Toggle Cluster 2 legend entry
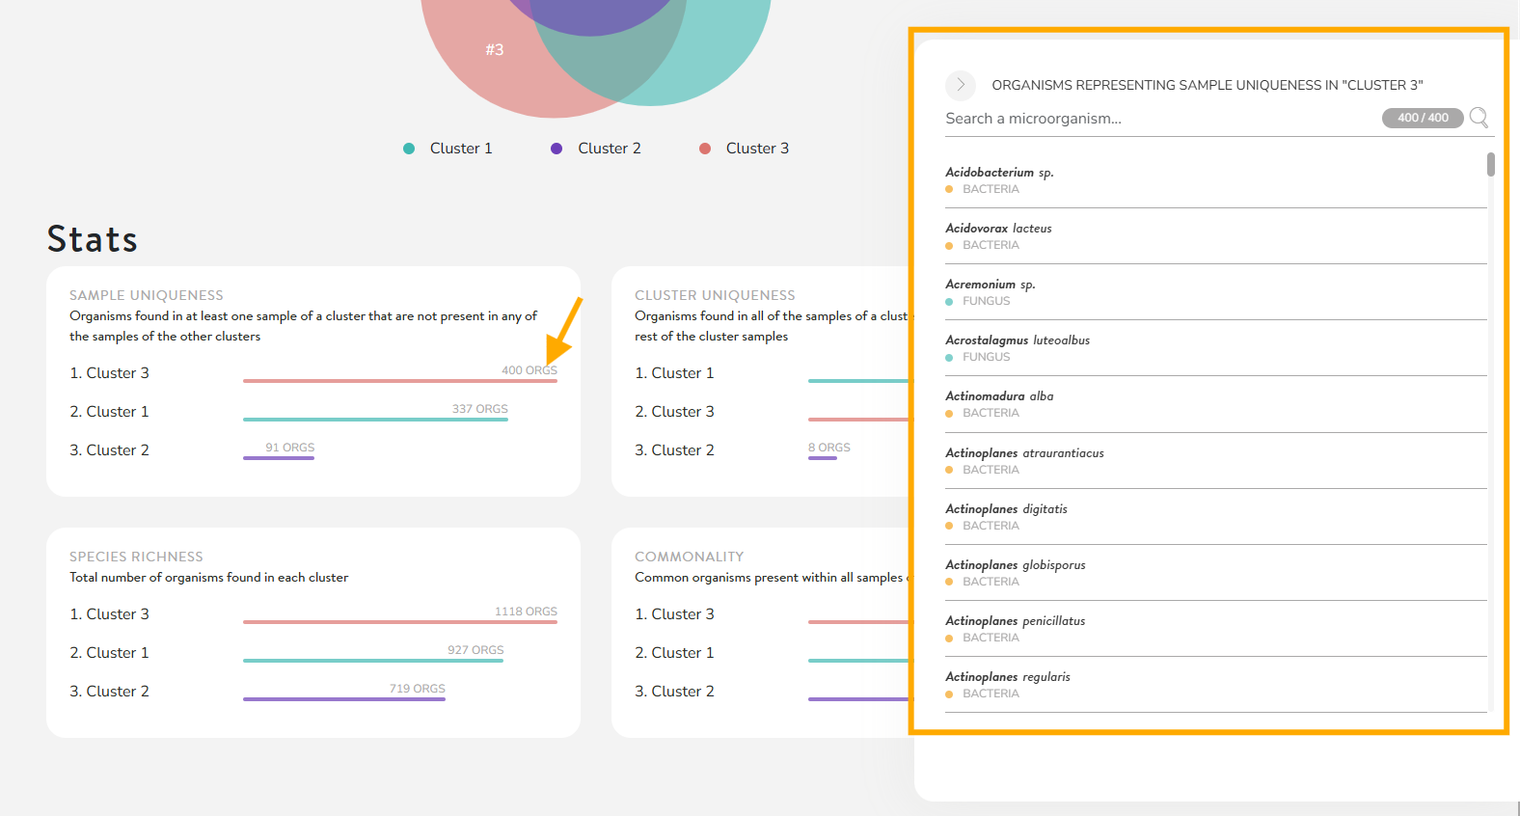 (596, 149)
